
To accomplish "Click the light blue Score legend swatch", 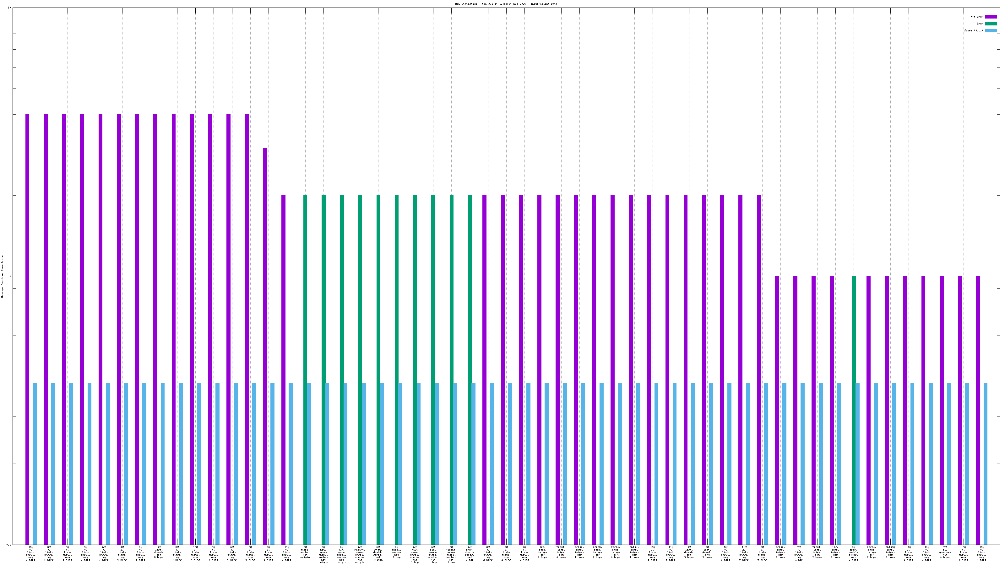I will (x=991, y=30).
